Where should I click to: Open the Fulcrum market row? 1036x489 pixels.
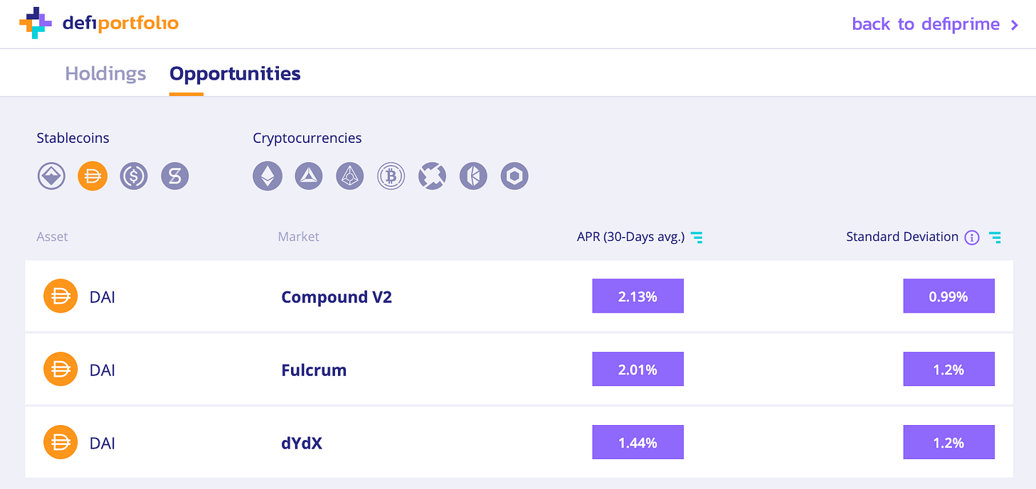314,370
